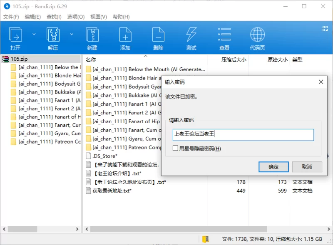Viewport: 333px width, 245px height.
Task: Open the 查找(I) menu
Action: pyautogui.click(x=54, y=17)
